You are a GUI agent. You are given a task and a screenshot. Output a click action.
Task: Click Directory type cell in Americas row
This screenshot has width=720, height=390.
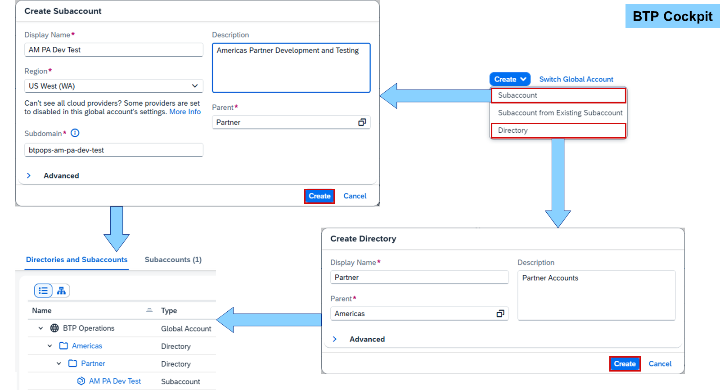tap(176, 346)
